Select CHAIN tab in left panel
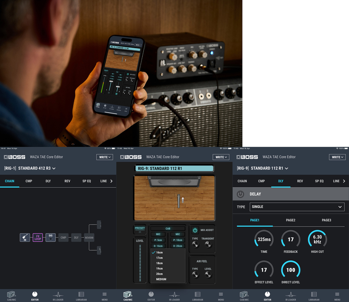The width and height of the screenshot is (349, 302). click(9, 181)
